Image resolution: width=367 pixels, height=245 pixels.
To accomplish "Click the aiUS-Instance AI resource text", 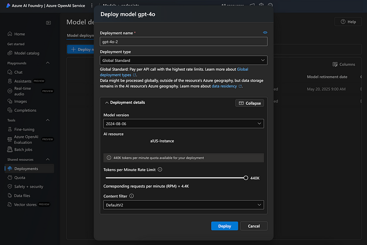I will click(x=162, y=141).
